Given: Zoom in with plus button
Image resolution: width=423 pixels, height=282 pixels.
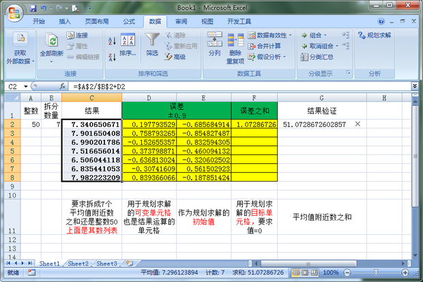Looking at the screenshot, I should (x=405, y=272).
